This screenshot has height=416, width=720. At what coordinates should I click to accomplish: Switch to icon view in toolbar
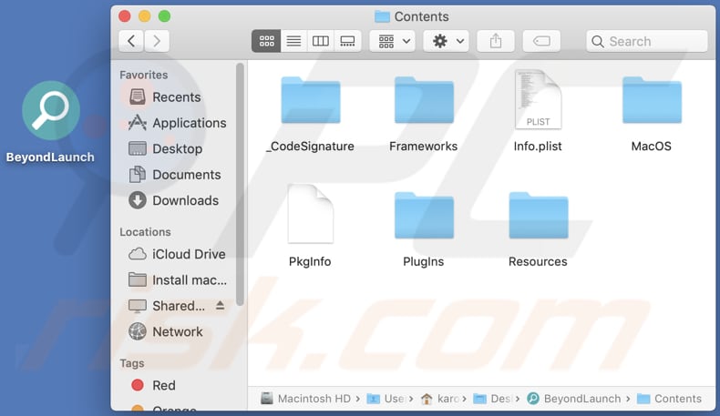click(267, 41)
